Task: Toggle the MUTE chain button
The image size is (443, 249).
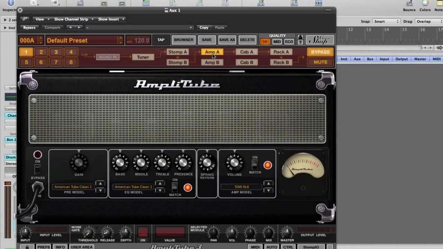Action: 320,62
